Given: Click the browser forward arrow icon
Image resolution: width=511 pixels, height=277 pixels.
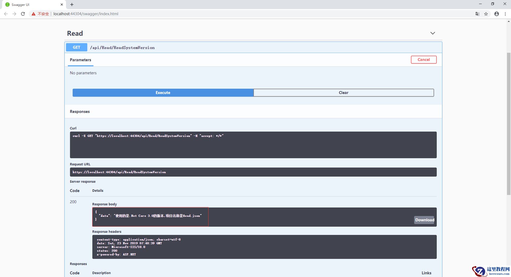Looking at the screenshot, I should (14, 14).
